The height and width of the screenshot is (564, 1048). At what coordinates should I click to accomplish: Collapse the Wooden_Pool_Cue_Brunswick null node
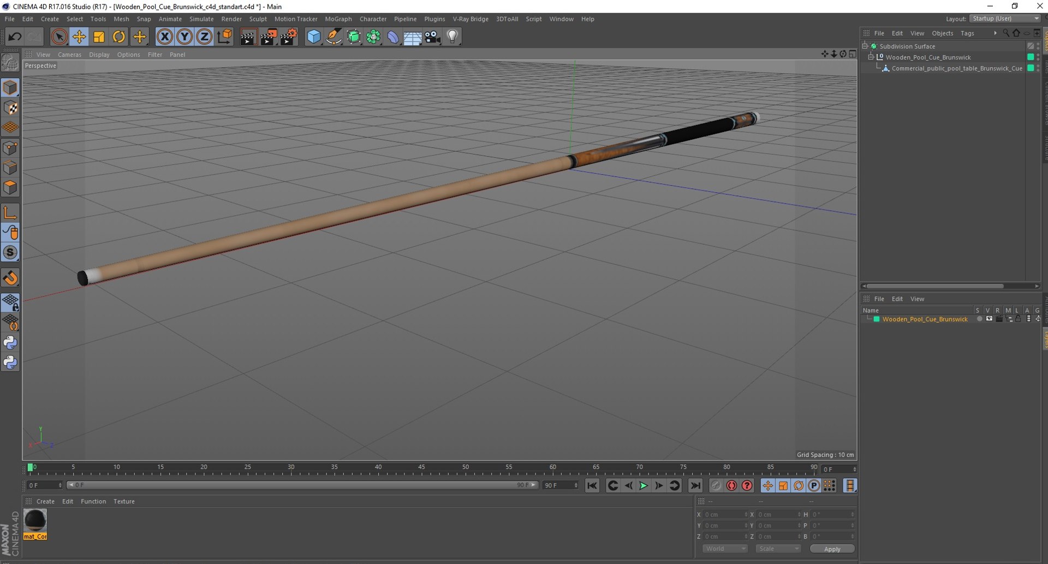tap(872, 57)
